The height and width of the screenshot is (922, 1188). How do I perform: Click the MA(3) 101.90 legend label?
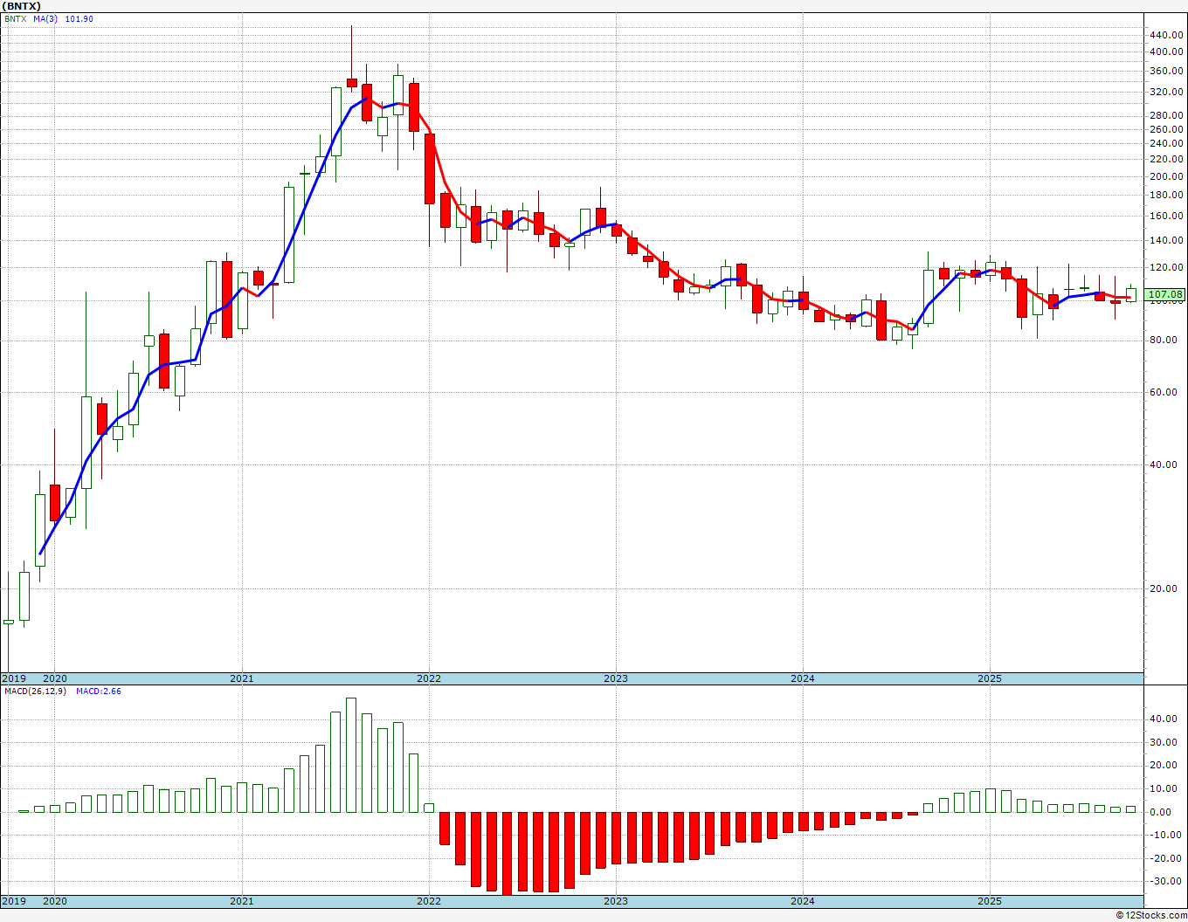click(64, 18)
